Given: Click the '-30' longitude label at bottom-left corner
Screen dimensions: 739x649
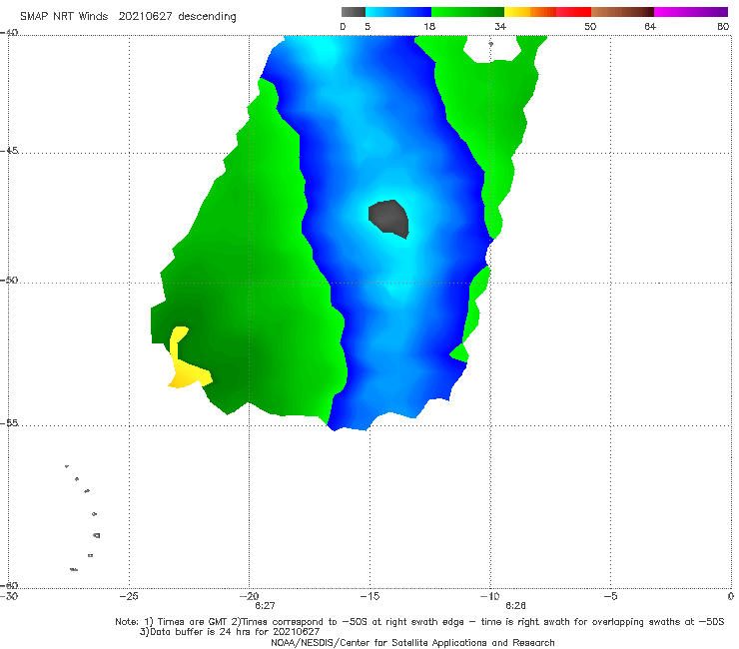Looking at the screenshot, I should pyautogui.click(x=9, y=596).
